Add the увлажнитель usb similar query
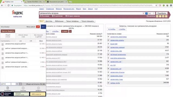Screen dimensions: 173x97 point(108,62)
